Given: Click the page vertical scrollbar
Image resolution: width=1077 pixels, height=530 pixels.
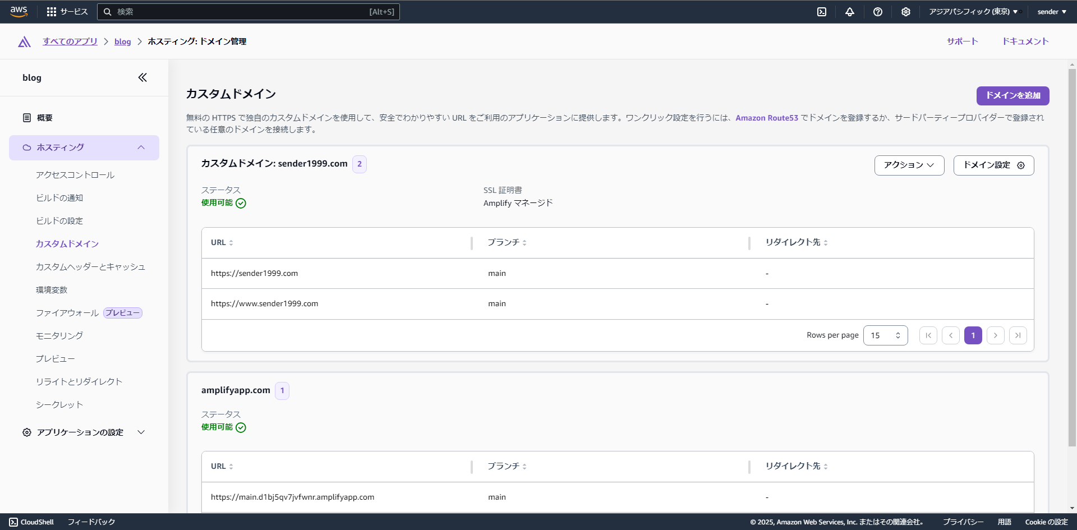Looking at the screenshot, I should [x=1072, y=258].
